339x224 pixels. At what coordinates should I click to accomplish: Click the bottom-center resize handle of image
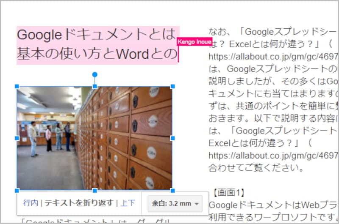(x=94, y=190)
